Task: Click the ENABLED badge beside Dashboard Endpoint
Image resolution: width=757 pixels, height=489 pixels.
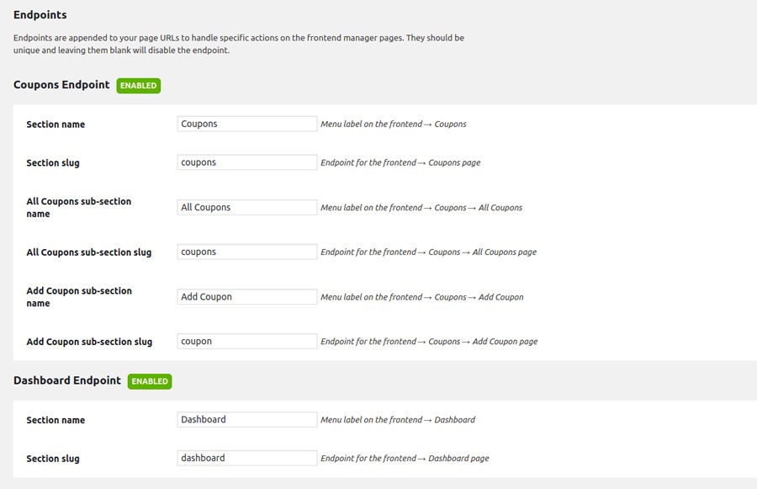Action: [150, 381]
